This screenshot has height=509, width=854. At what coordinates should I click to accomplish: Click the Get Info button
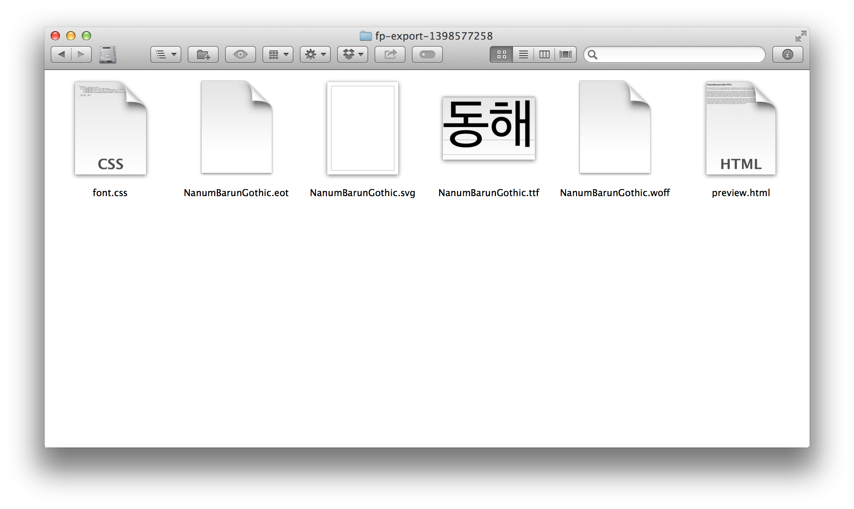coord(787,54)
